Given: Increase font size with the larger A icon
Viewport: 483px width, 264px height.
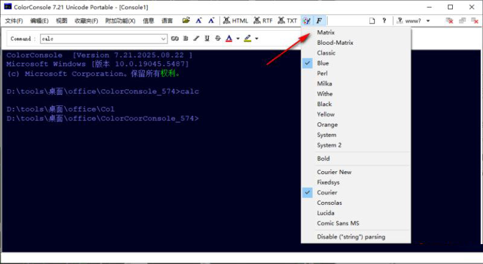Looking at the screenshot, I should [x=199, y=20].
